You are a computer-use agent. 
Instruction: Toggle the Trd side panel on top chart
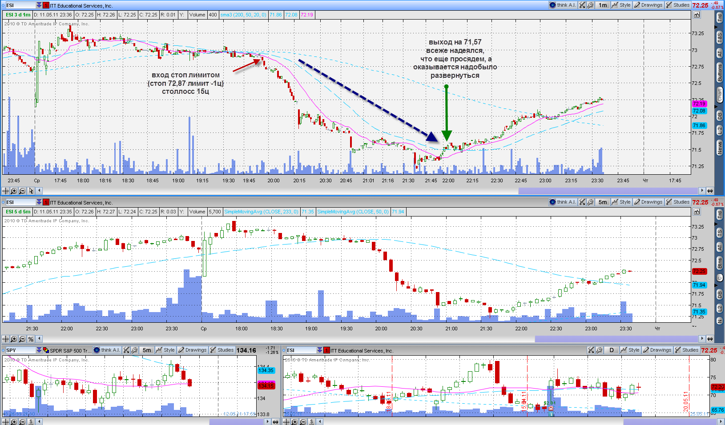(x=719, y=18)
